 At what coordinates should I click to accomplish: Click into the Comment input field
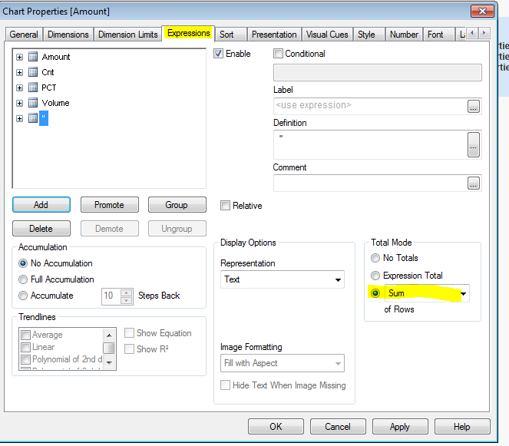[370, 183]
